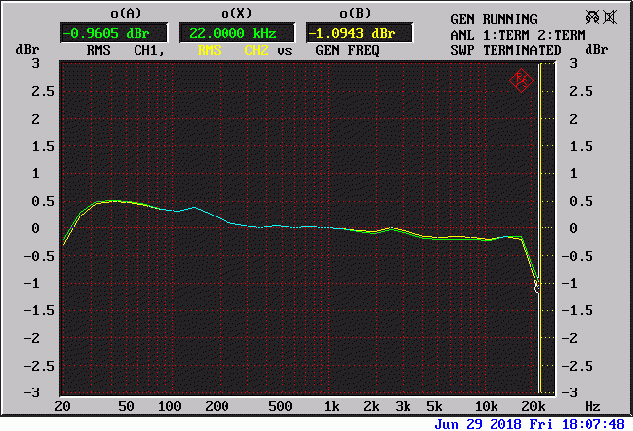This screenshot has width=633, height=431.
Task: Click the 'o(B)' cursor label
Action: 355,13
